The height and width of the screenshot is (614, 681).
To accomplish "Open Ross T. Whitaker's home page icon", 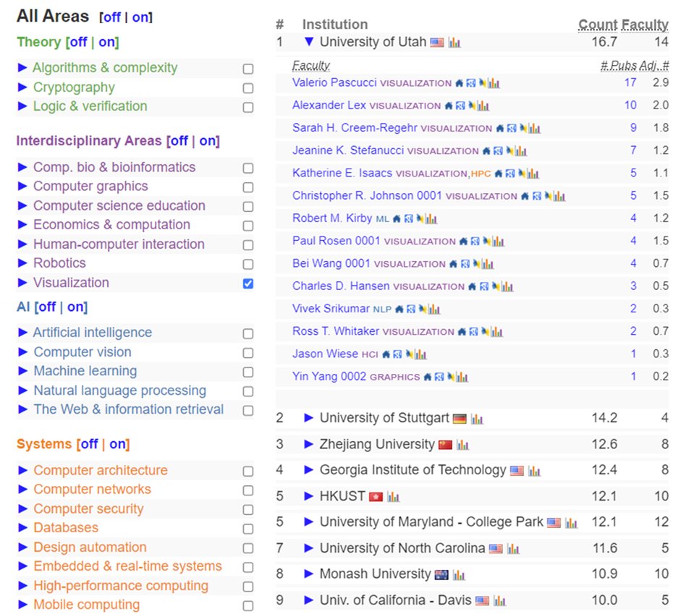I will pos(462,332).
